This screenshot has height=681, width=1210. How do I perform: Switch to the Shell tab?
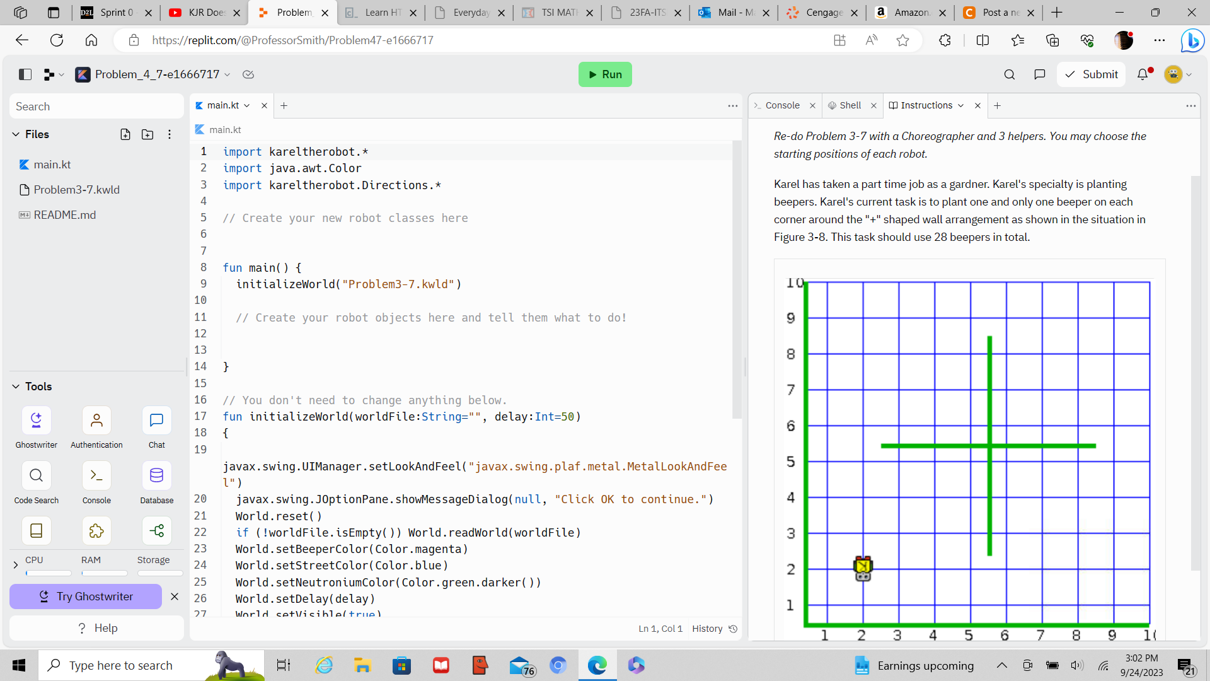(x=850, y=105)
